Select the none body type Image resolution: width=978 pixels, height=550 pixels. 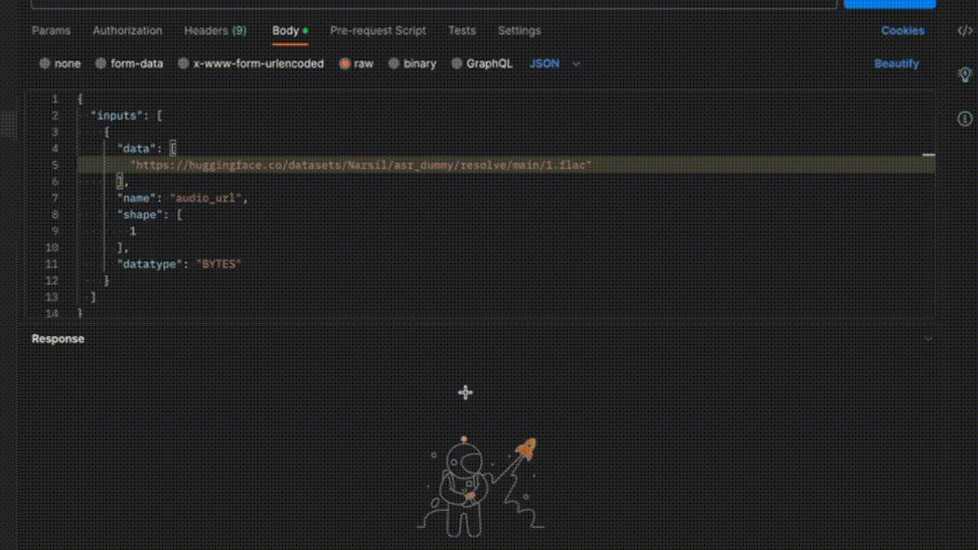pos(60,64)
